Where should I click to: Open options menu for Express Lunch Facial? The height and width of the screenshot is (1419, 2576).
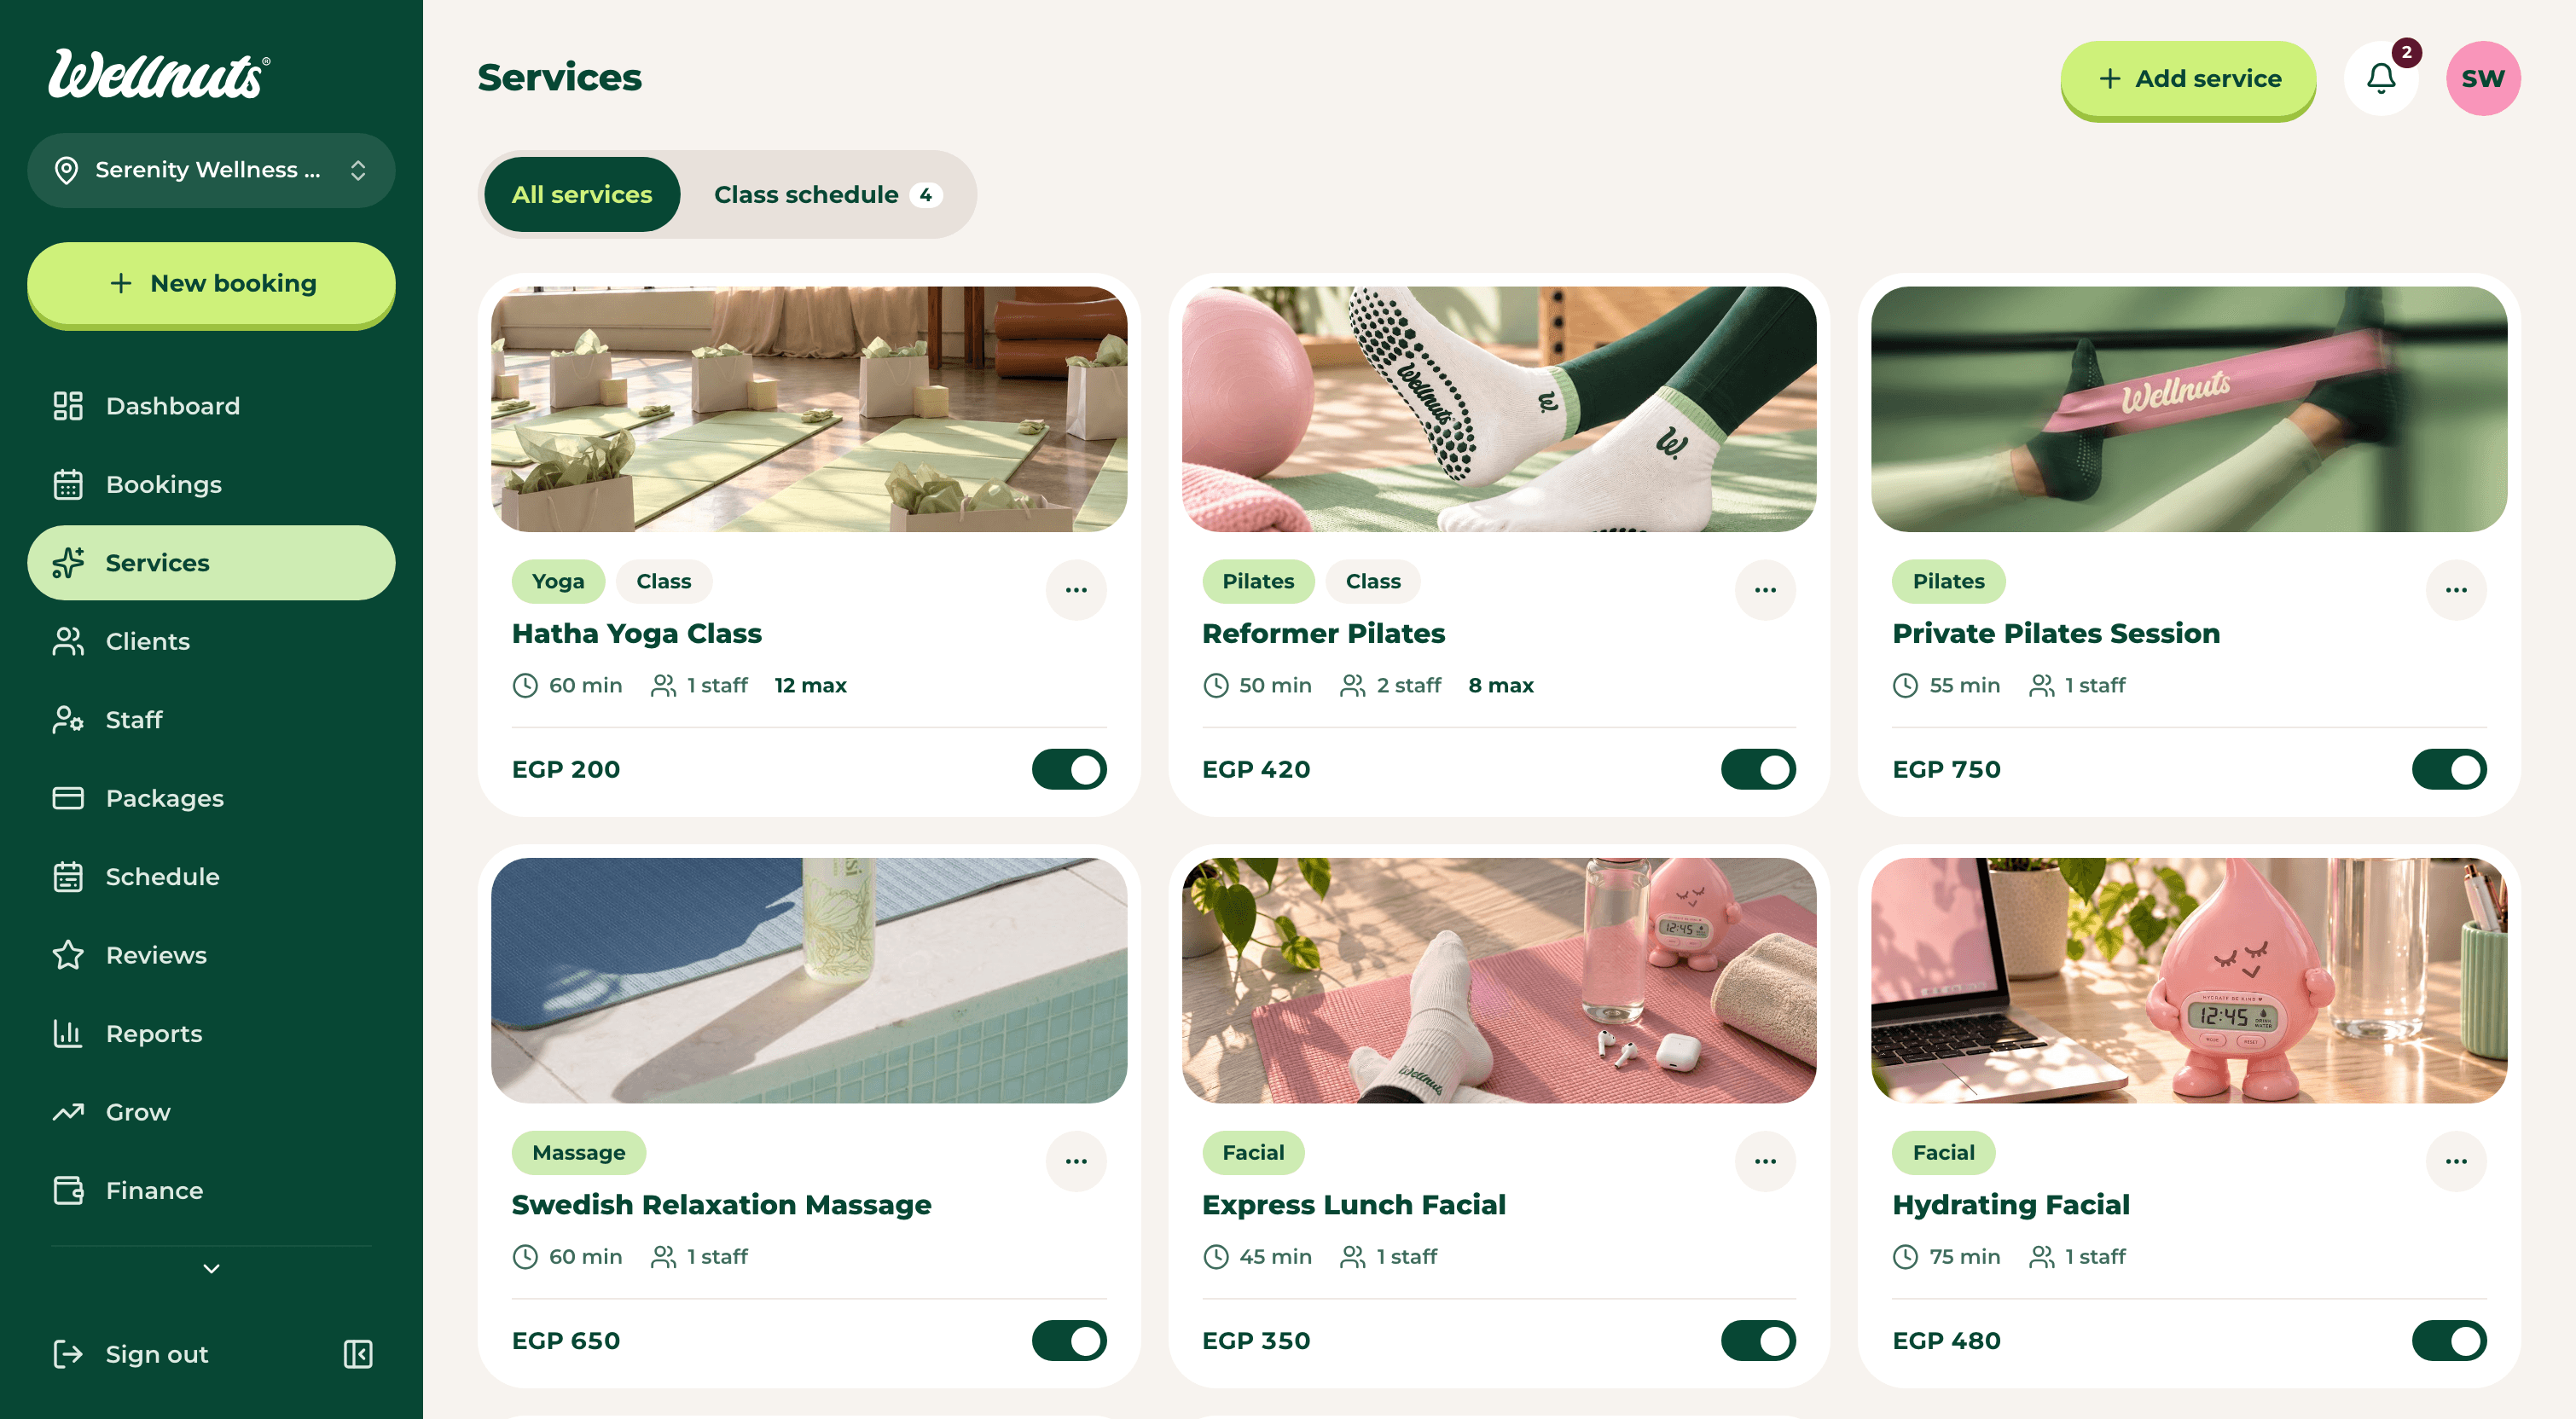point(1765,1161)
